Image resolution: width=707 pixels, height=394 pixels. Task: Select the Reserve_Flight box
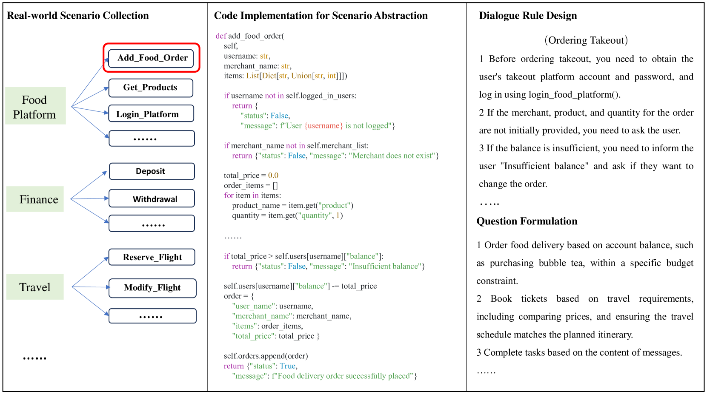tap(152, 257)
